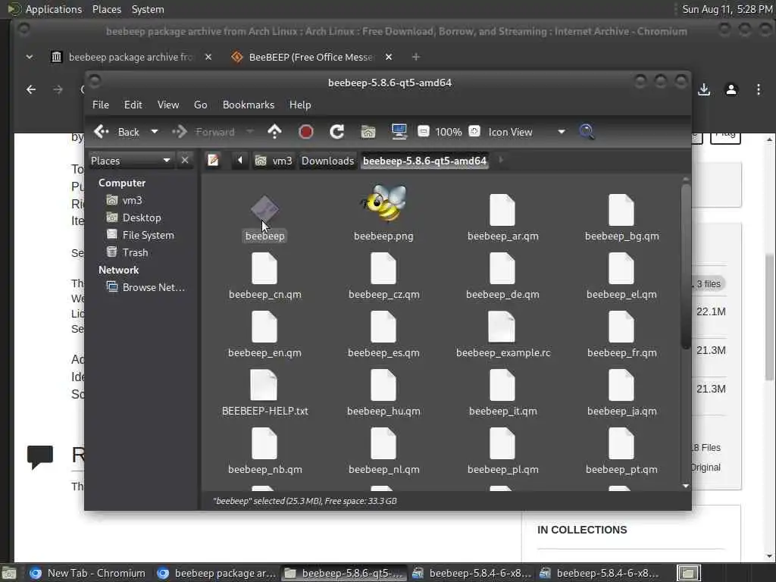Open the Go menu
Image resolution: width=776 pixels, height=582 pixels.
click(200, 105)
